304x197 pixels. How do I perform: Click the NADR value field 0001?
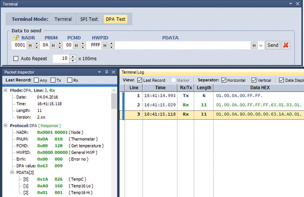(x=20, y=45)
